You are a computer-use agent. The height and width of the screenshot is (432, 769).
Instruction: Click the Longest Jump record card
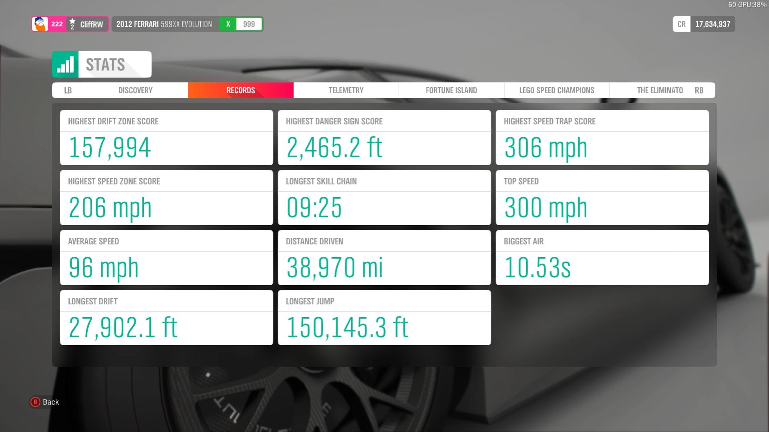(384, 318)
